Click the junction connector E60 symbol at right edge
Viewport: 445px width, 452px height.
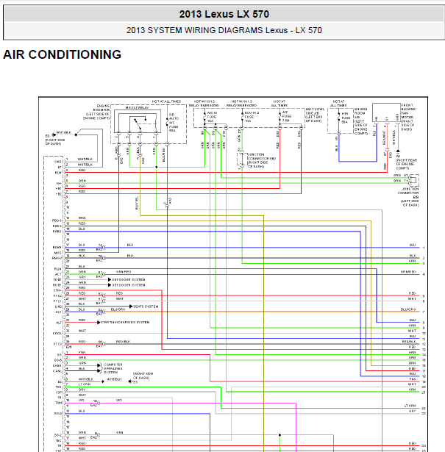pyautogui.click(x=413, y=180)
